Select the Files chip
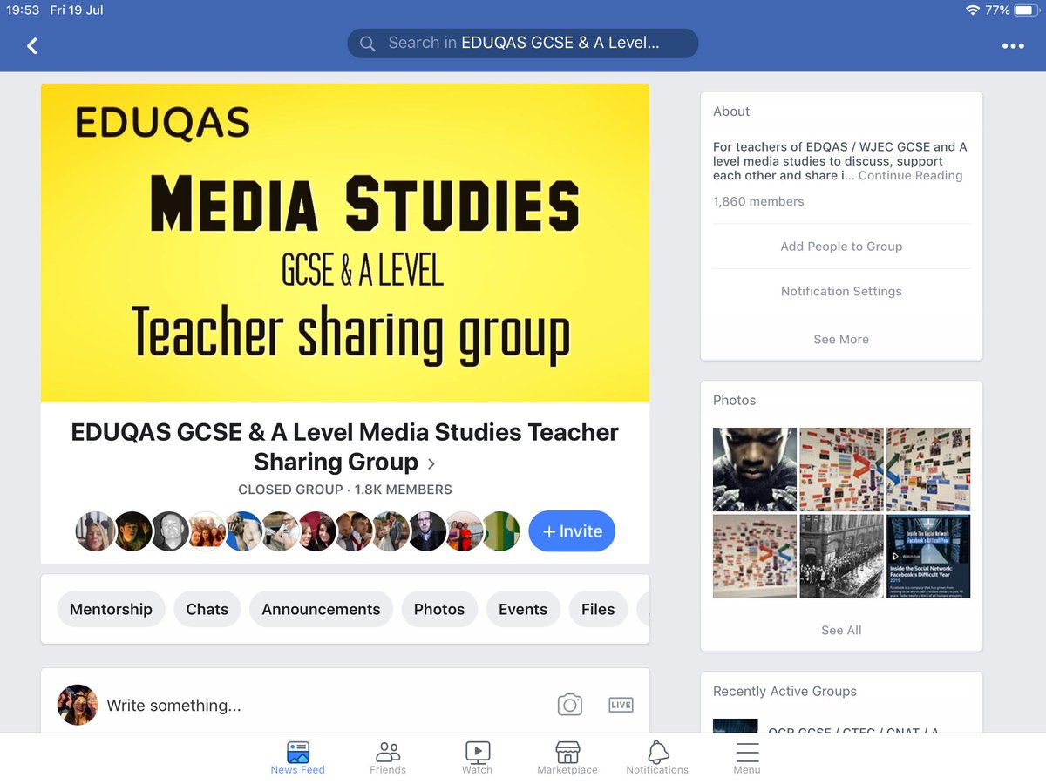The width and height of the screenshot is (1046, 784). pos(598,609)
